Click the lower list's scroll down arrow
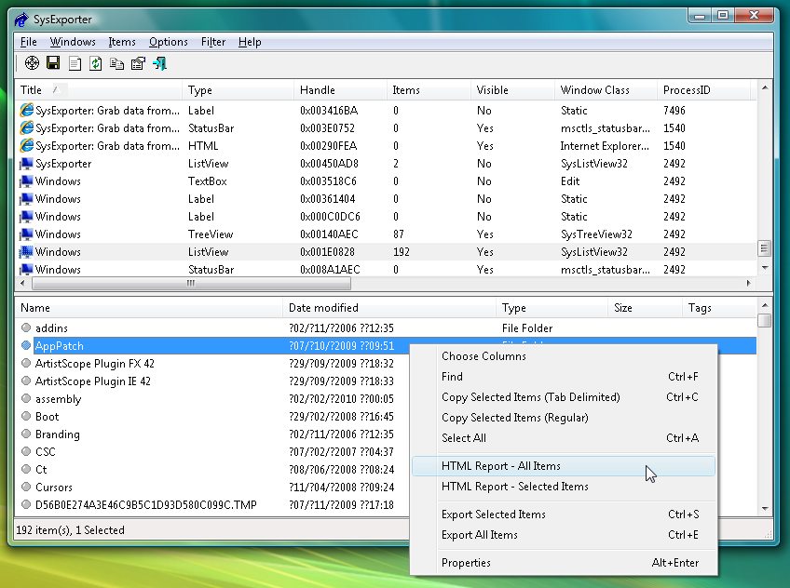The width and height of the screenshot is (790, 588). coord(765,508)
